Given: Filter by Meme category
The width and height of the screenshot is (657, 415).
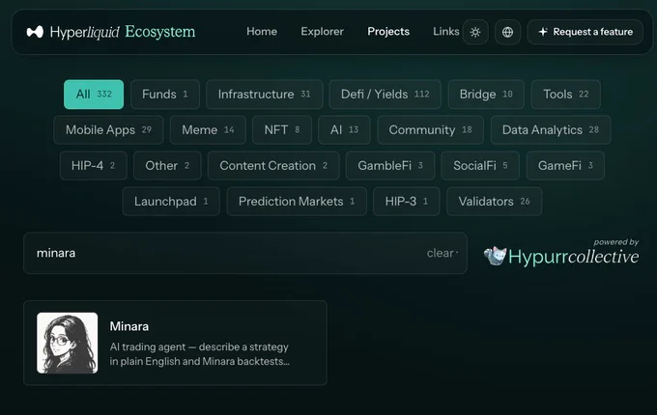Looking at the screenshot, I should [208, 129].
